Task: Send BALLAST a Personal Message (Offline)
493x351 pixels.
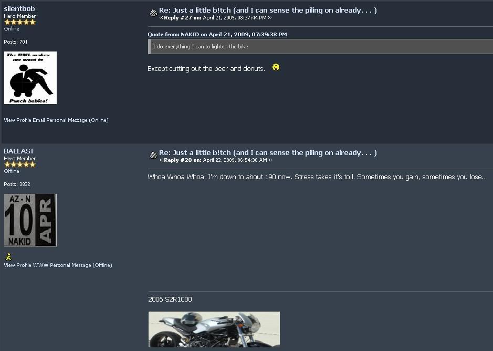Action: tap(81, 265)
